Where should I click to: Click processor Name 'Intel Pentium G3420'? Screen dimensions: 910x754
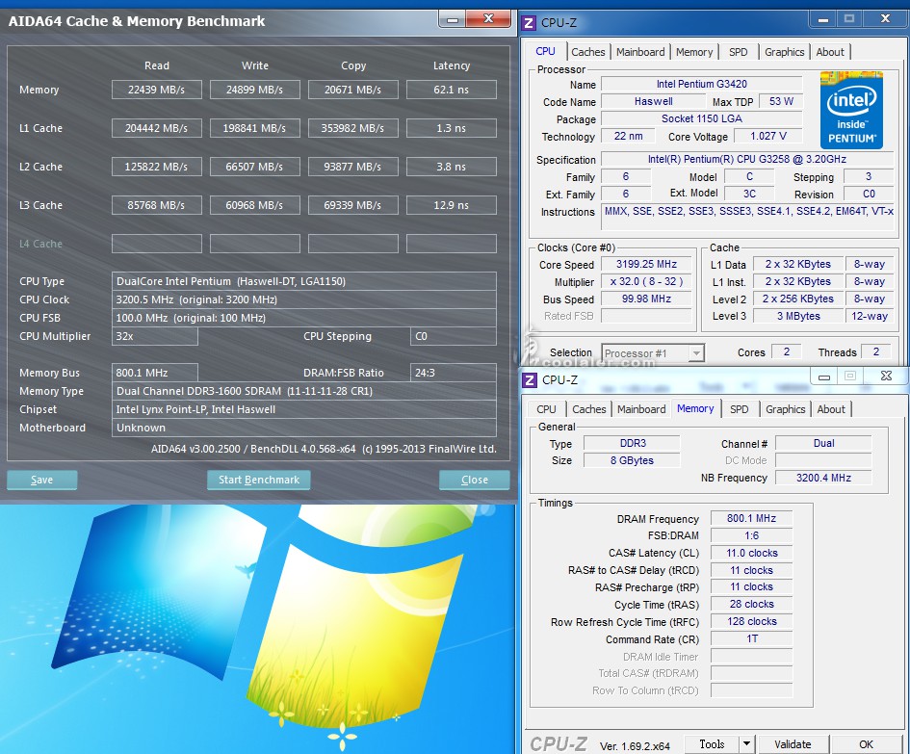(702, 84)
